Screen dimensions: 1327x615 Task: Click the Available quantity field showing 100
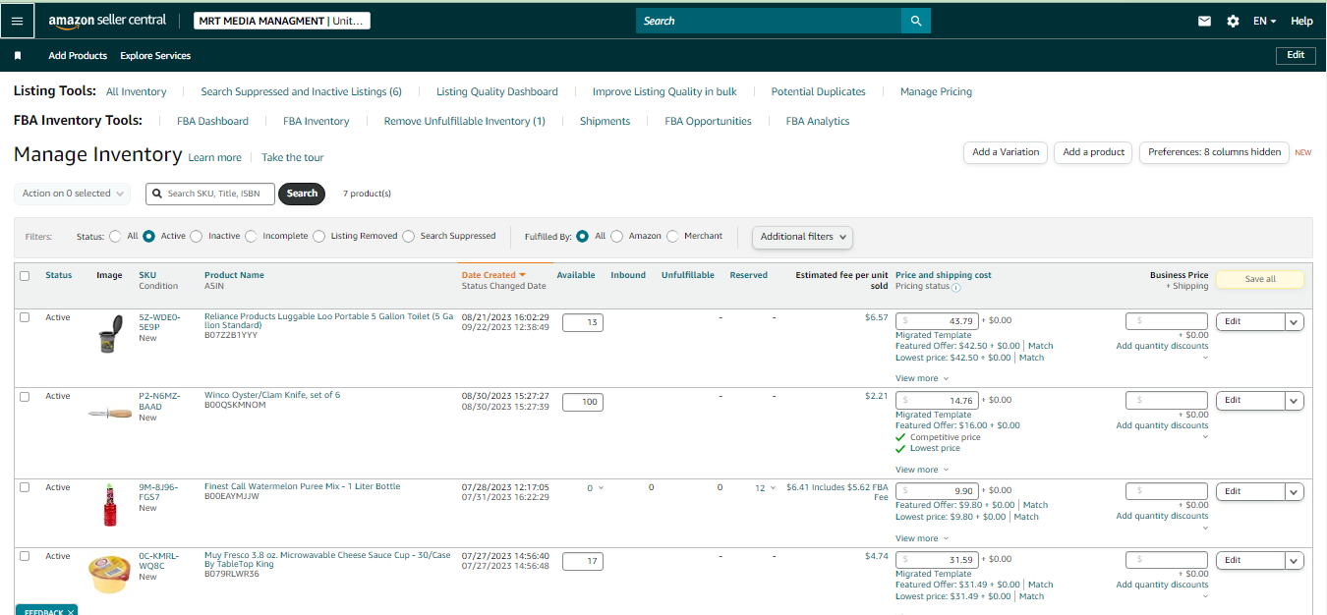click(x=583, y=402)
